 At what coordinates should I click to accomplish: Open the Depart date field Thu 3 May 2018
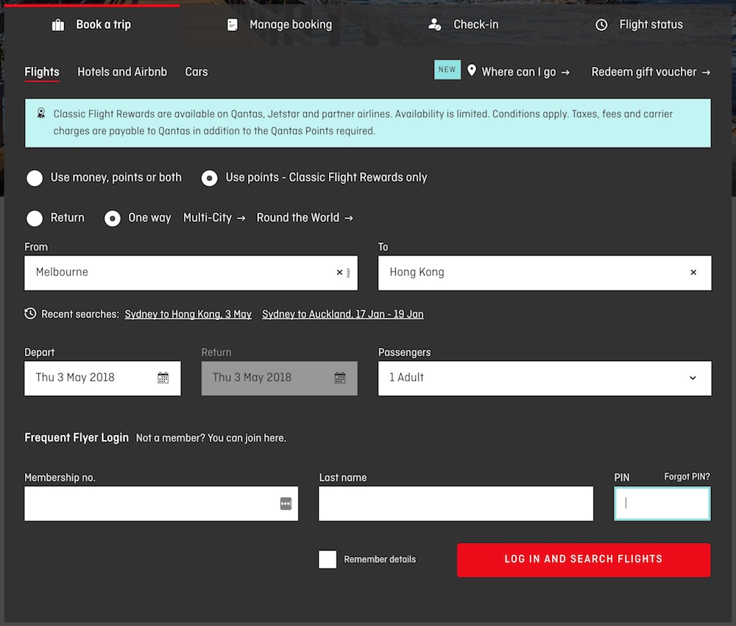click(102, 378)
